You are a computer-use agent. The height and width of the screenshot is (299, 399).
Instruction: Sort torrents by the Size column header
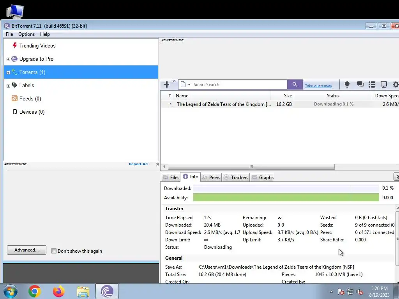tap(282, 96)
